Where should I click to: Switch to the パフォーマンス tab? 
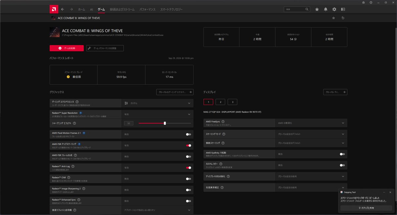(x=147, y=9)
